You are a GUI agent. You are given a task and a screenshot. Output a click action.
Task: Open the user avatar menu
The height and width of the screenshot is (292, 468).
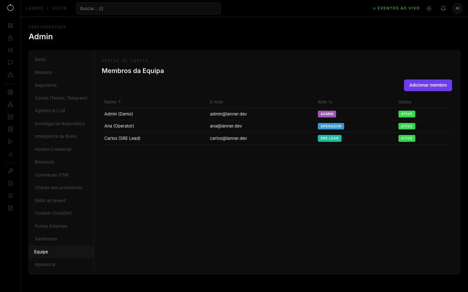point(458,8)
